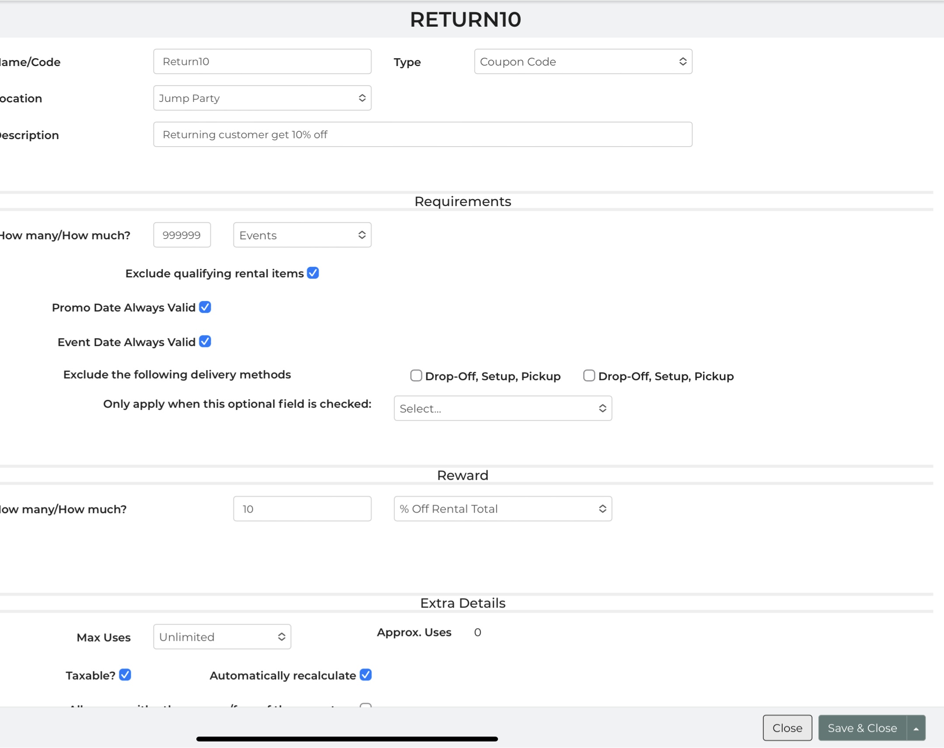Image resolution: width=944 pixels, height=748 pixels.
Task: Toggle Automatically recalculate checkbox
Action: (366, 675)
